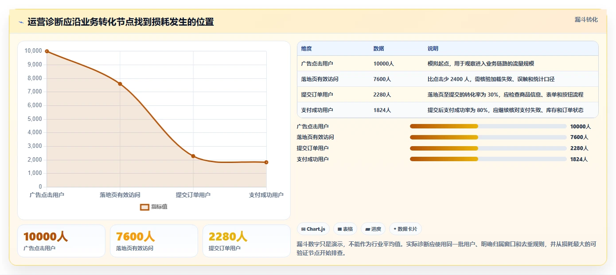Screen dimensions: 616x275
Task: Click the 落地页有效访问 data point on the line chart
Action: (x=120, y=84)
